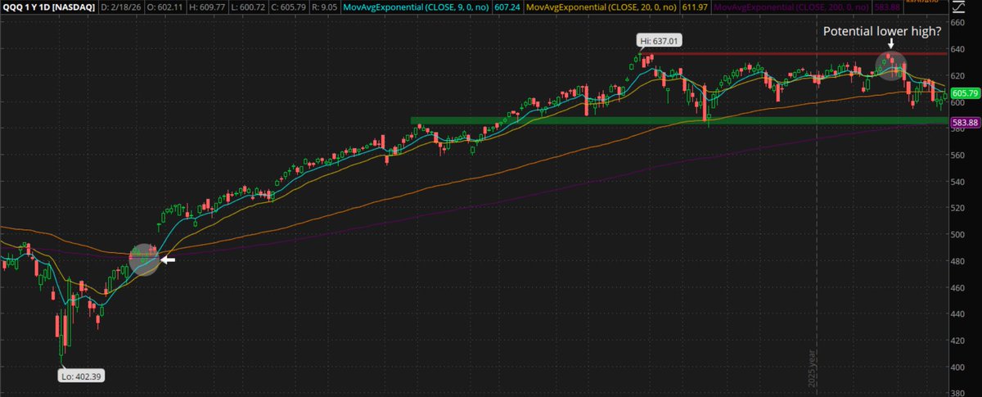Click the 660 price axis label
The image size is (982, 397).
pyautogui.click(x=957, y=22)
